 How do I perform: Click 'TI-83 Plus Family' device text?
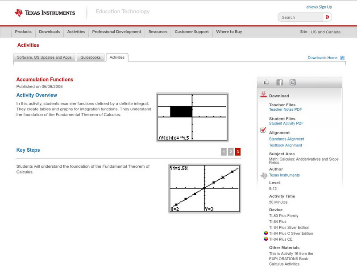(x=284, y=216)
